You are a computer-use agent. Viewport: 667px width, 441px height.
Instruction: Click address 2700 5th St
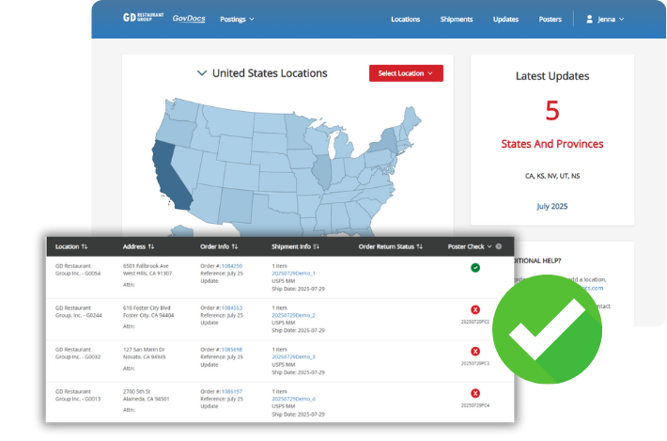pos(136,391)
